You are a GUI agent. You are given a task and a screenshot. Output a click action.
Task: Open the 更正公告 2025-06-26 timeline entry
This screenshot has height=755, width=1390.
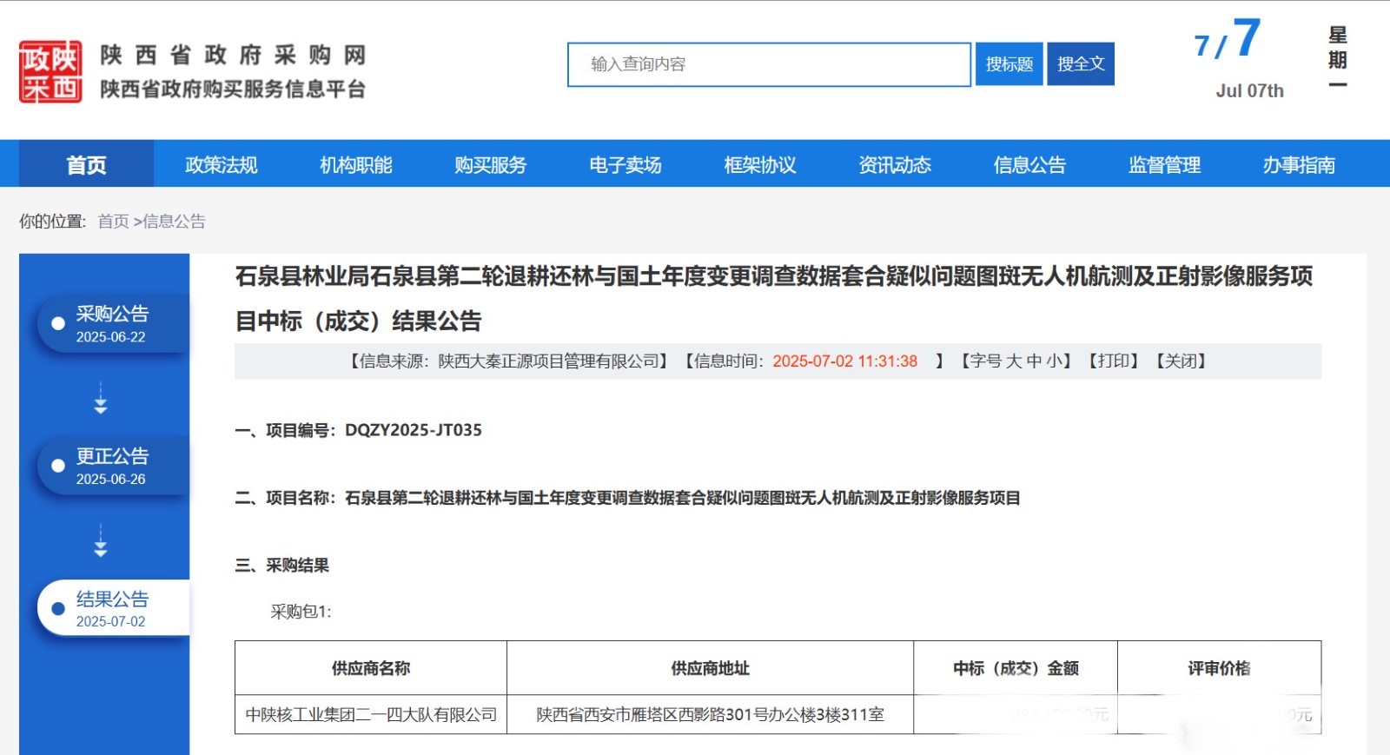(112, 466)
